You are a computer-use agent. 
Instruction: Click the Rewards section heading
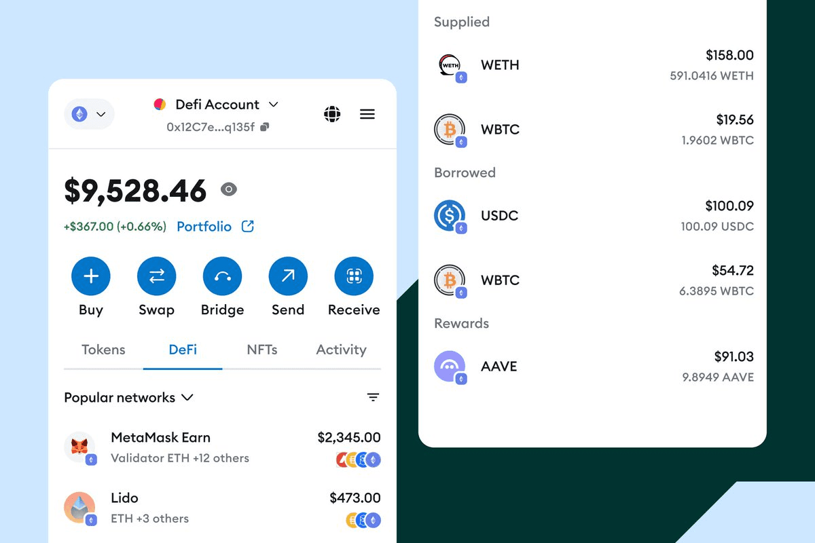click(462, 323)
